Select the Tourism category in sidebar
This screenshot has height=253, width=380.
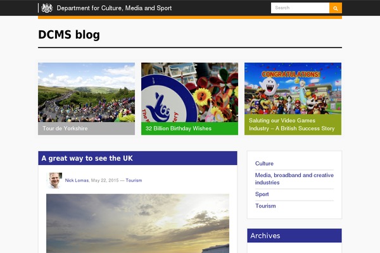265,206
